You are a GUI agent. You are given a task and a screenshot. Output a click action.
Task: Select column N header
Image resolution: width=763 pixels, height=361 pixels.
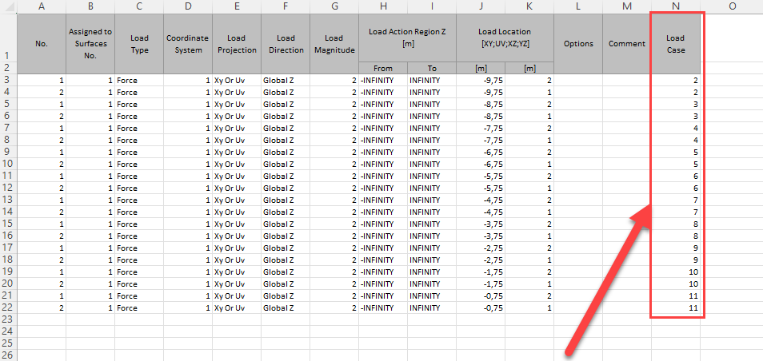pos(676,6)
